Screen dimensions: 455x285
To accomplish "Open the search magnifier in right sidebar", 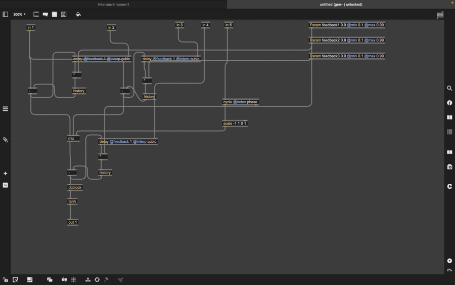I will 449,88.
